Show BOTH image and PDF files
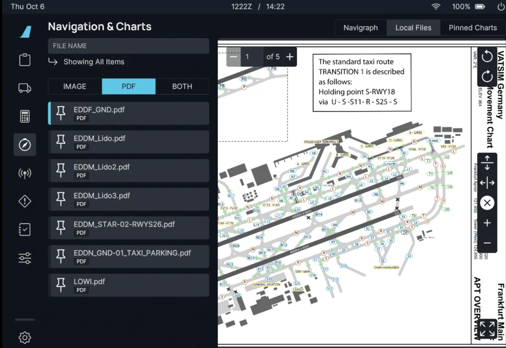The height and width of the screenshot is (348, 506). point(182,86)
